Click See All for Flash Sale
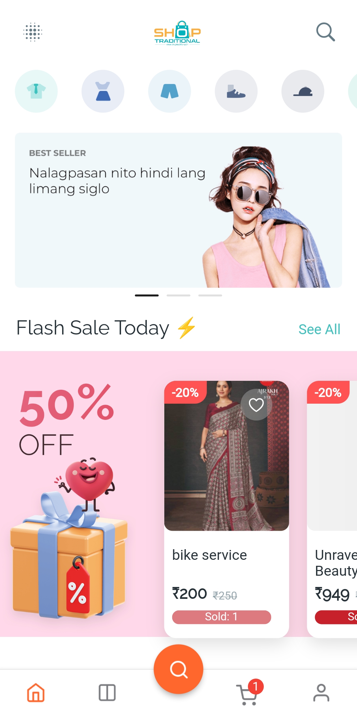The width and height of the screenshot is (357, 715). [319, 329]
